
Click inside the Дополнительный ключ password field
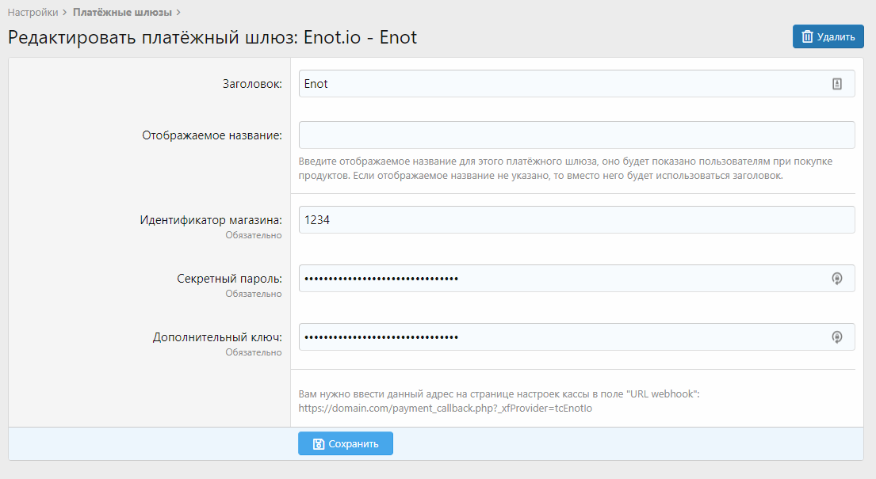(x=555, y=336)
